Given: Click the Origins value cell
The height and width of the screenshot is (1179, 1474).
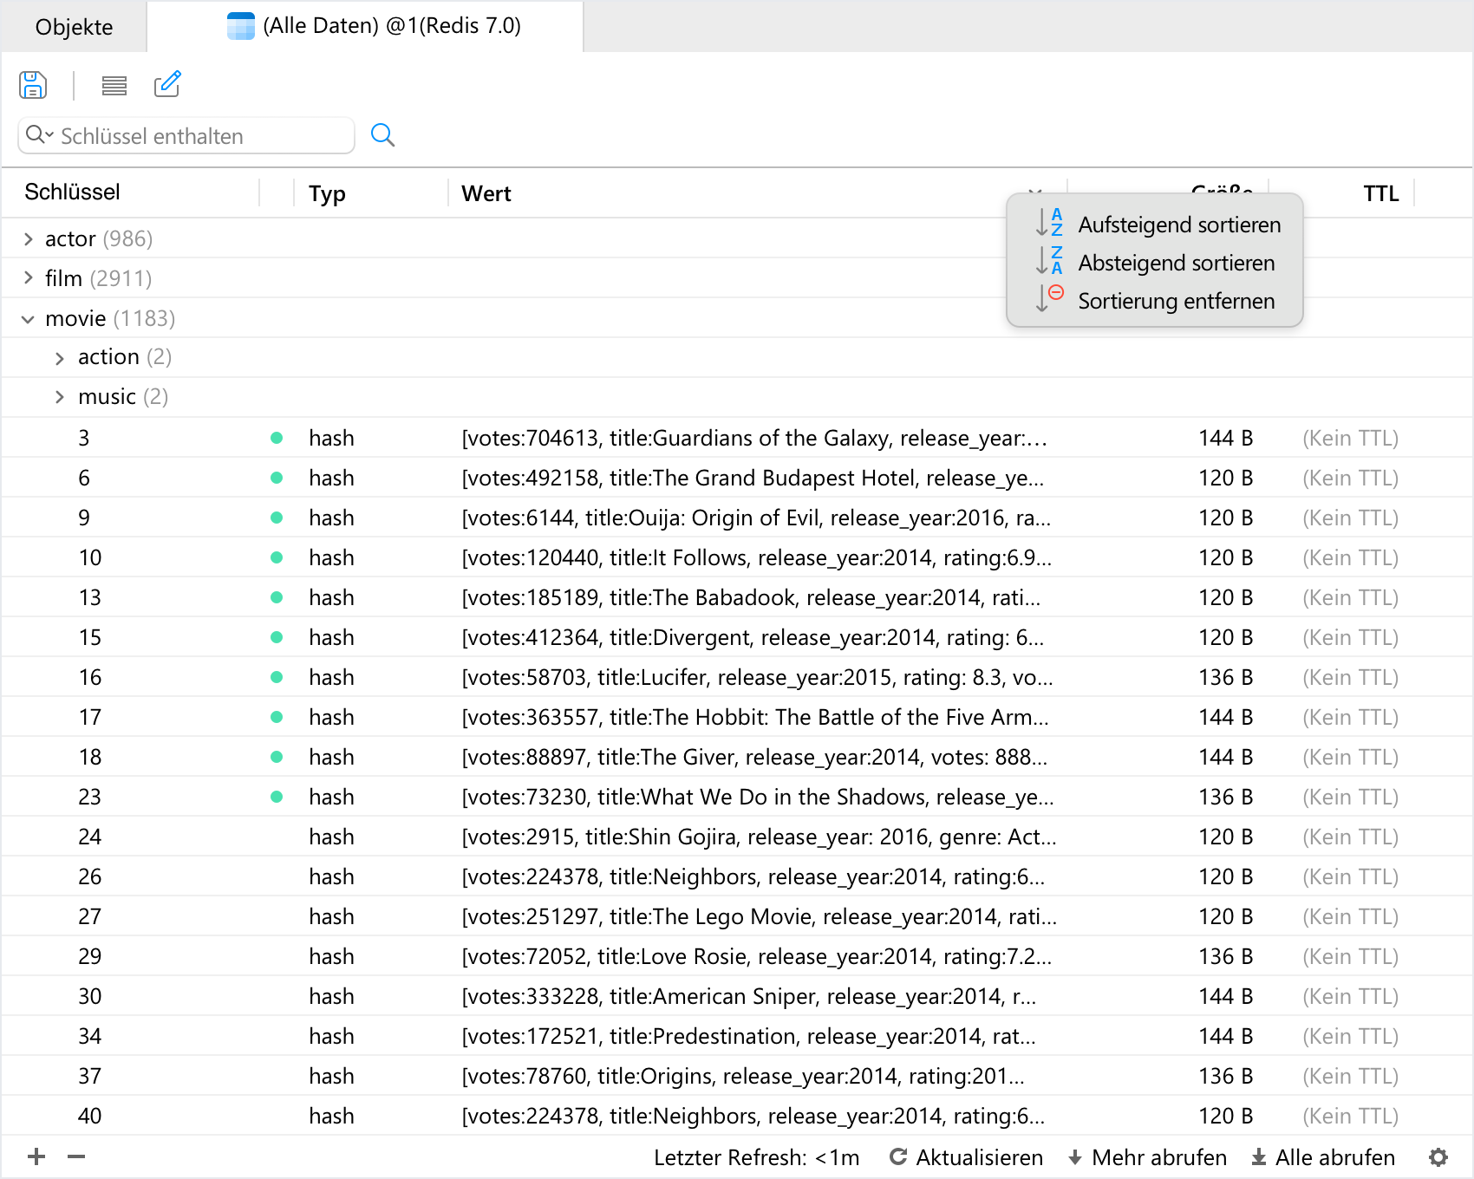Looking at the screenshot, I should [x=743, y=1076].
